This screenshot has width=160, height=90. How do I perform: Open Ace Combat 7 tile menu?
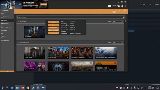[115, 49]
